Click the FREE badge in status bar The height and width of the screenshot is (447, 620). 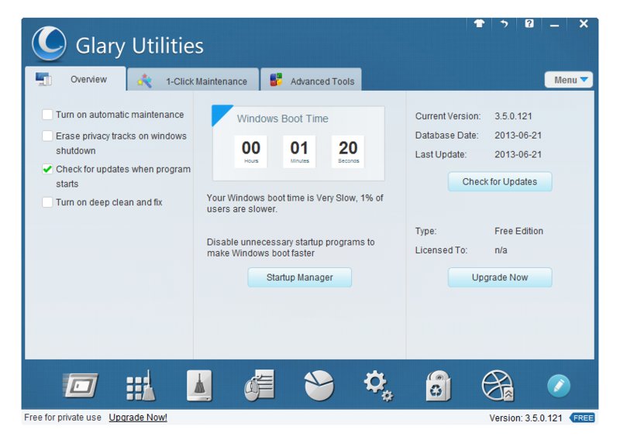tap(582, 418)
